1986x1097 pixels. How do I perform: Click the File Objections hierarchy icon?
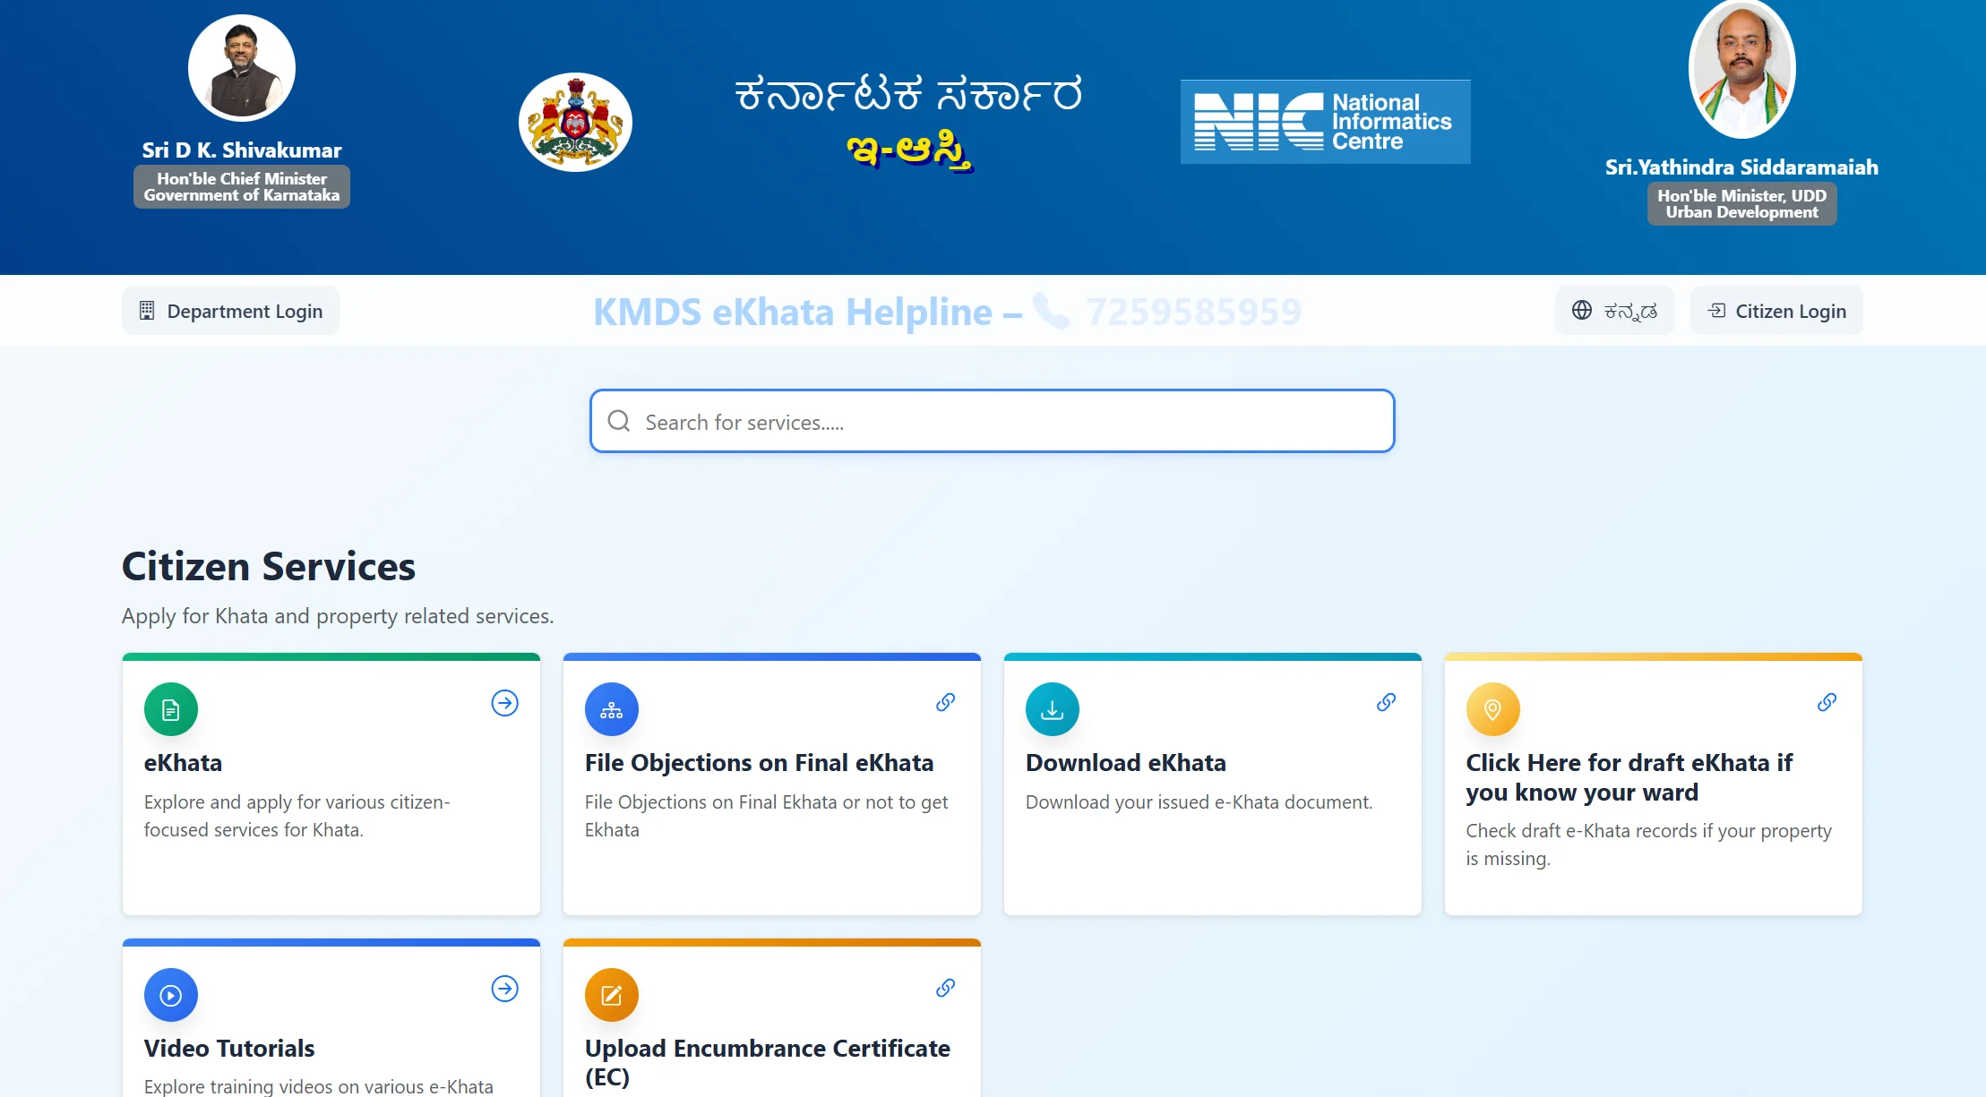(x=612, y=709)
